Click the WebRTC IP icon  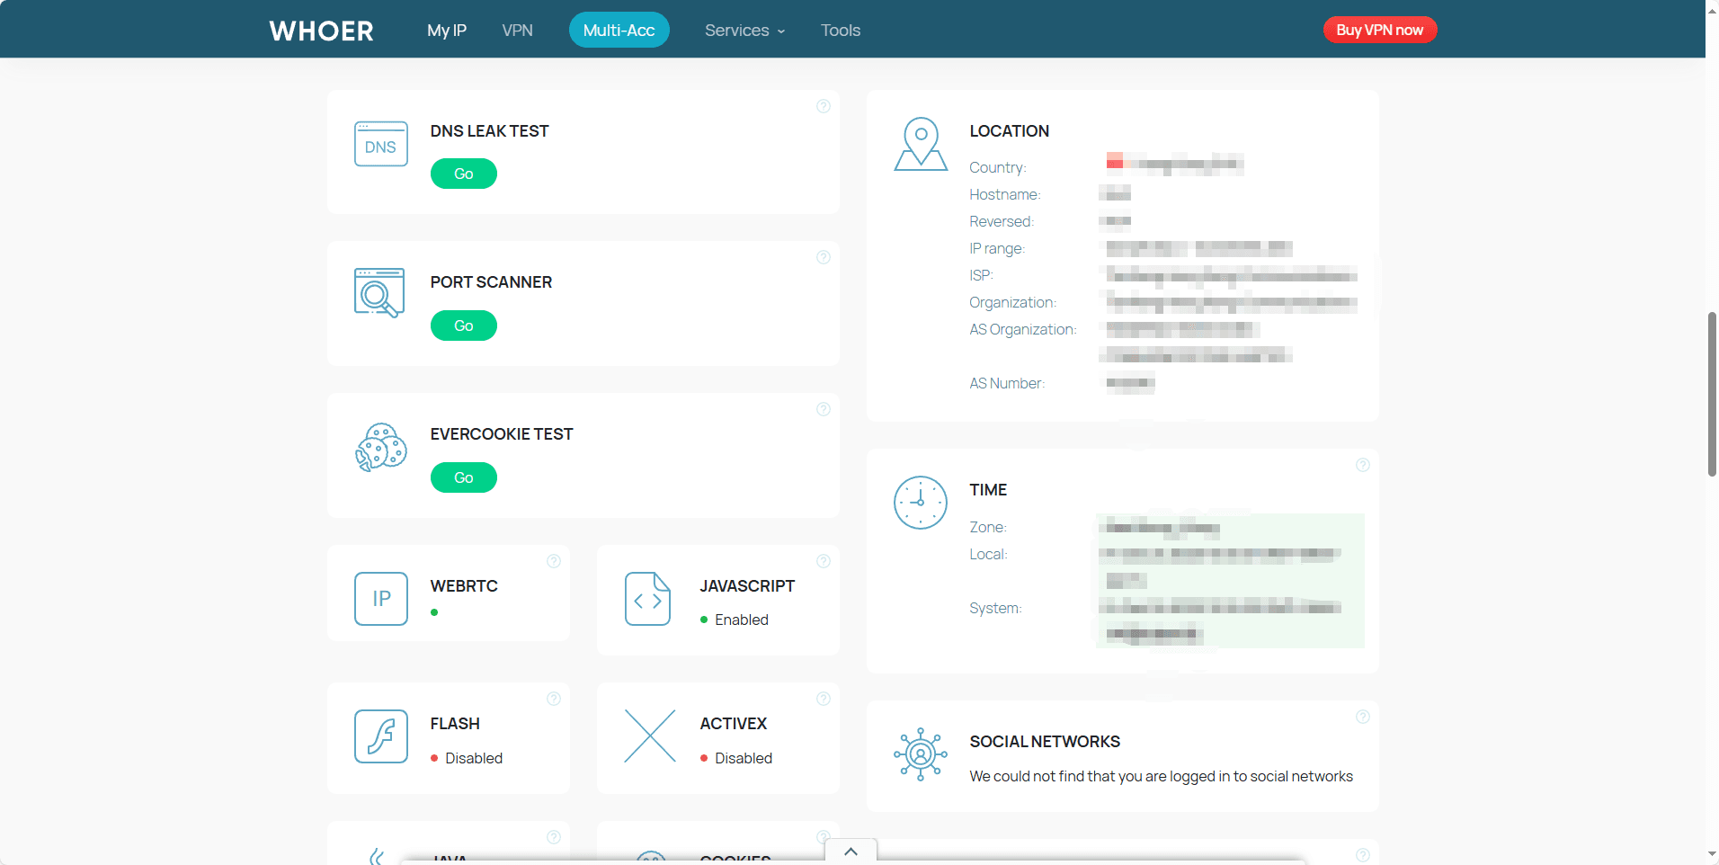tap(381, 599)
